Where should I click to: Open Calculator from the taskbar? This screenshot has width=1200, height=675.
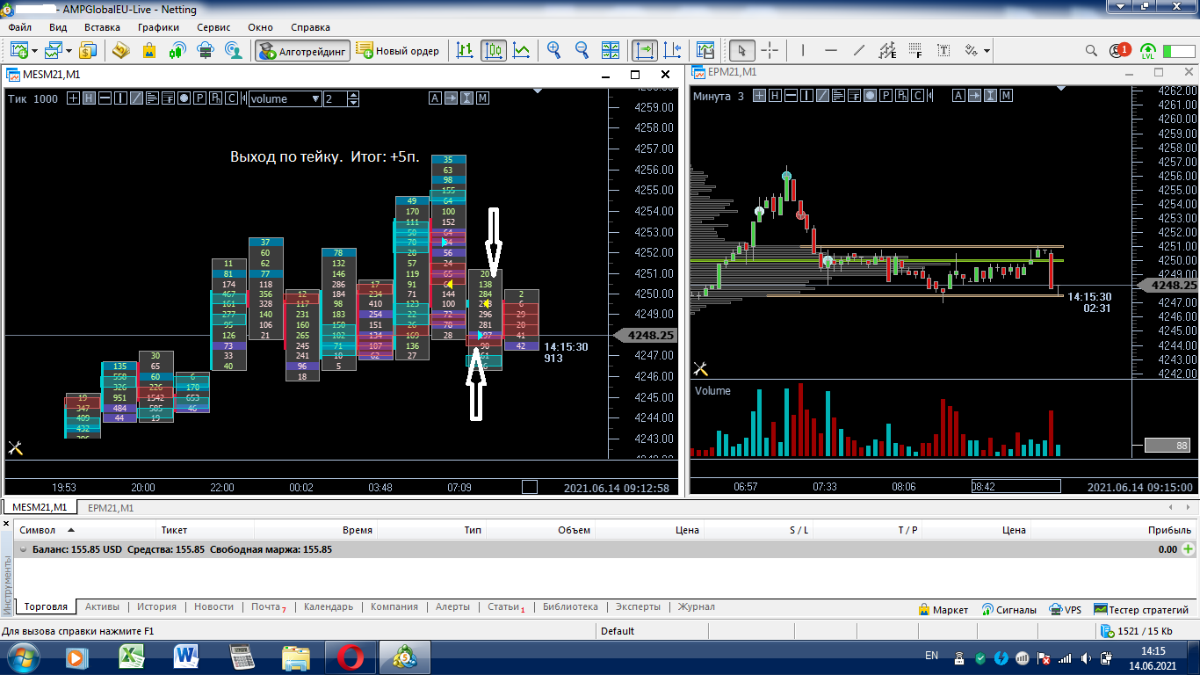click(x=241, y=657)
